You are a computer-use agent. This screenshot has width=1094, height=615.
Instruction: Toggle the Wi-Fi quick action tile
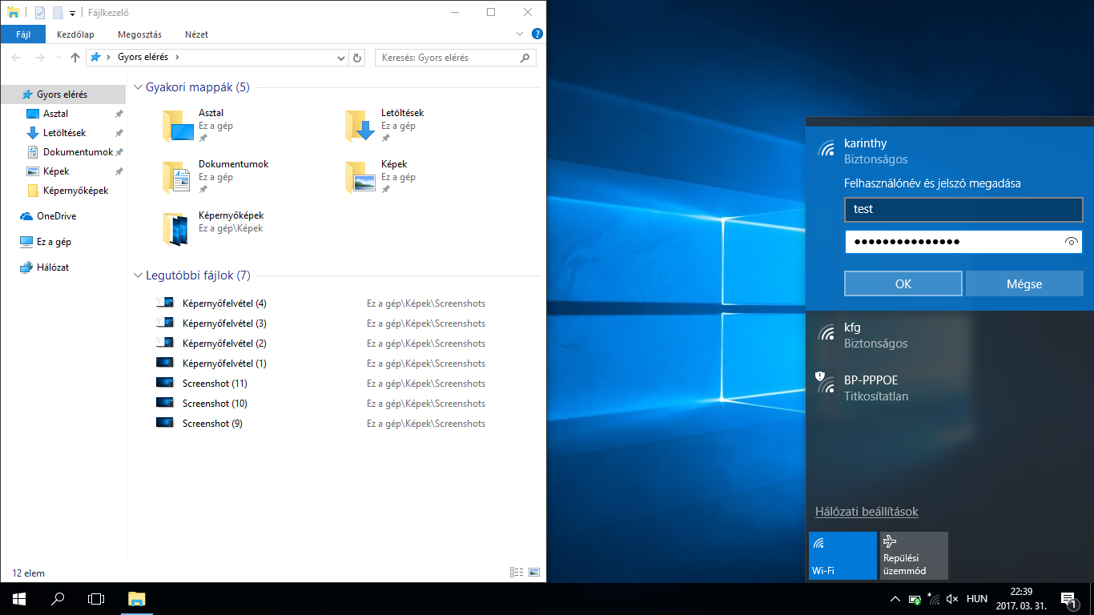click(843, 556)
